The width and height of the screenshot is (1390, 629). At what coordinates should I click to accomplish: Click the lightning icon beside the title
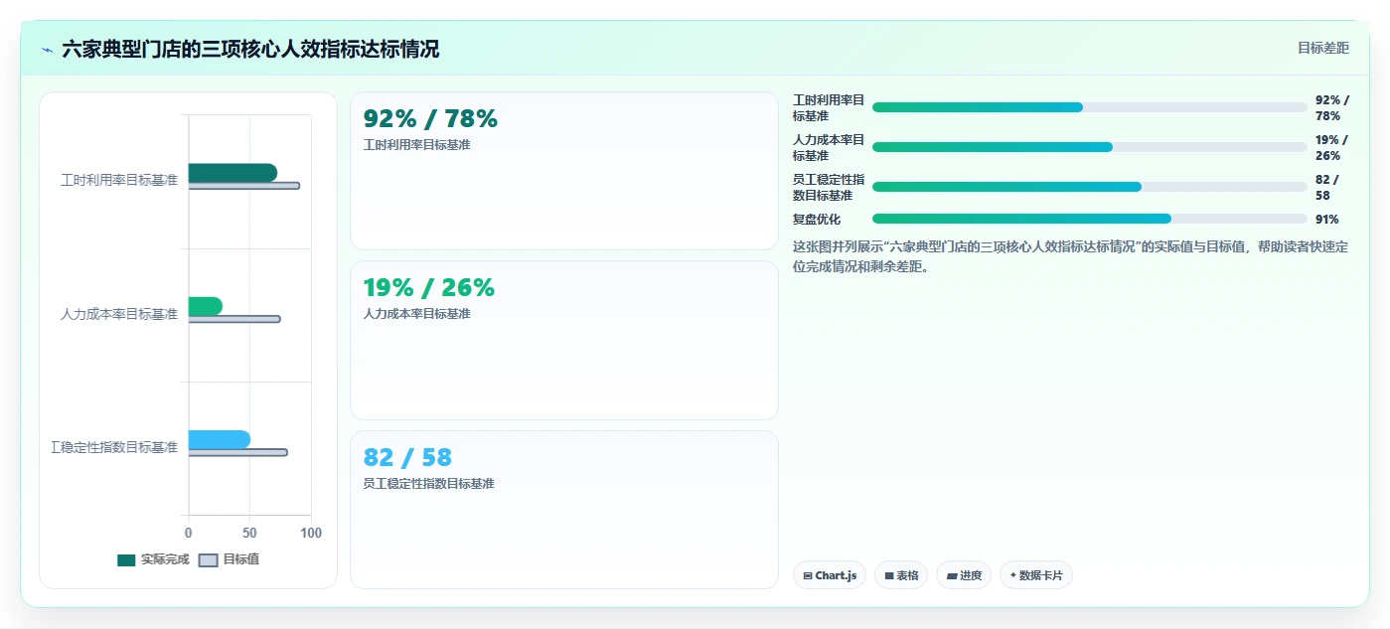[47, 50]
